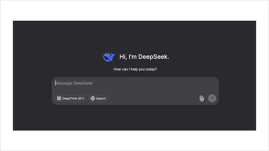269x151 pixels.
Task: Click the "How can I help you today?" text
Action: [135, 69]
